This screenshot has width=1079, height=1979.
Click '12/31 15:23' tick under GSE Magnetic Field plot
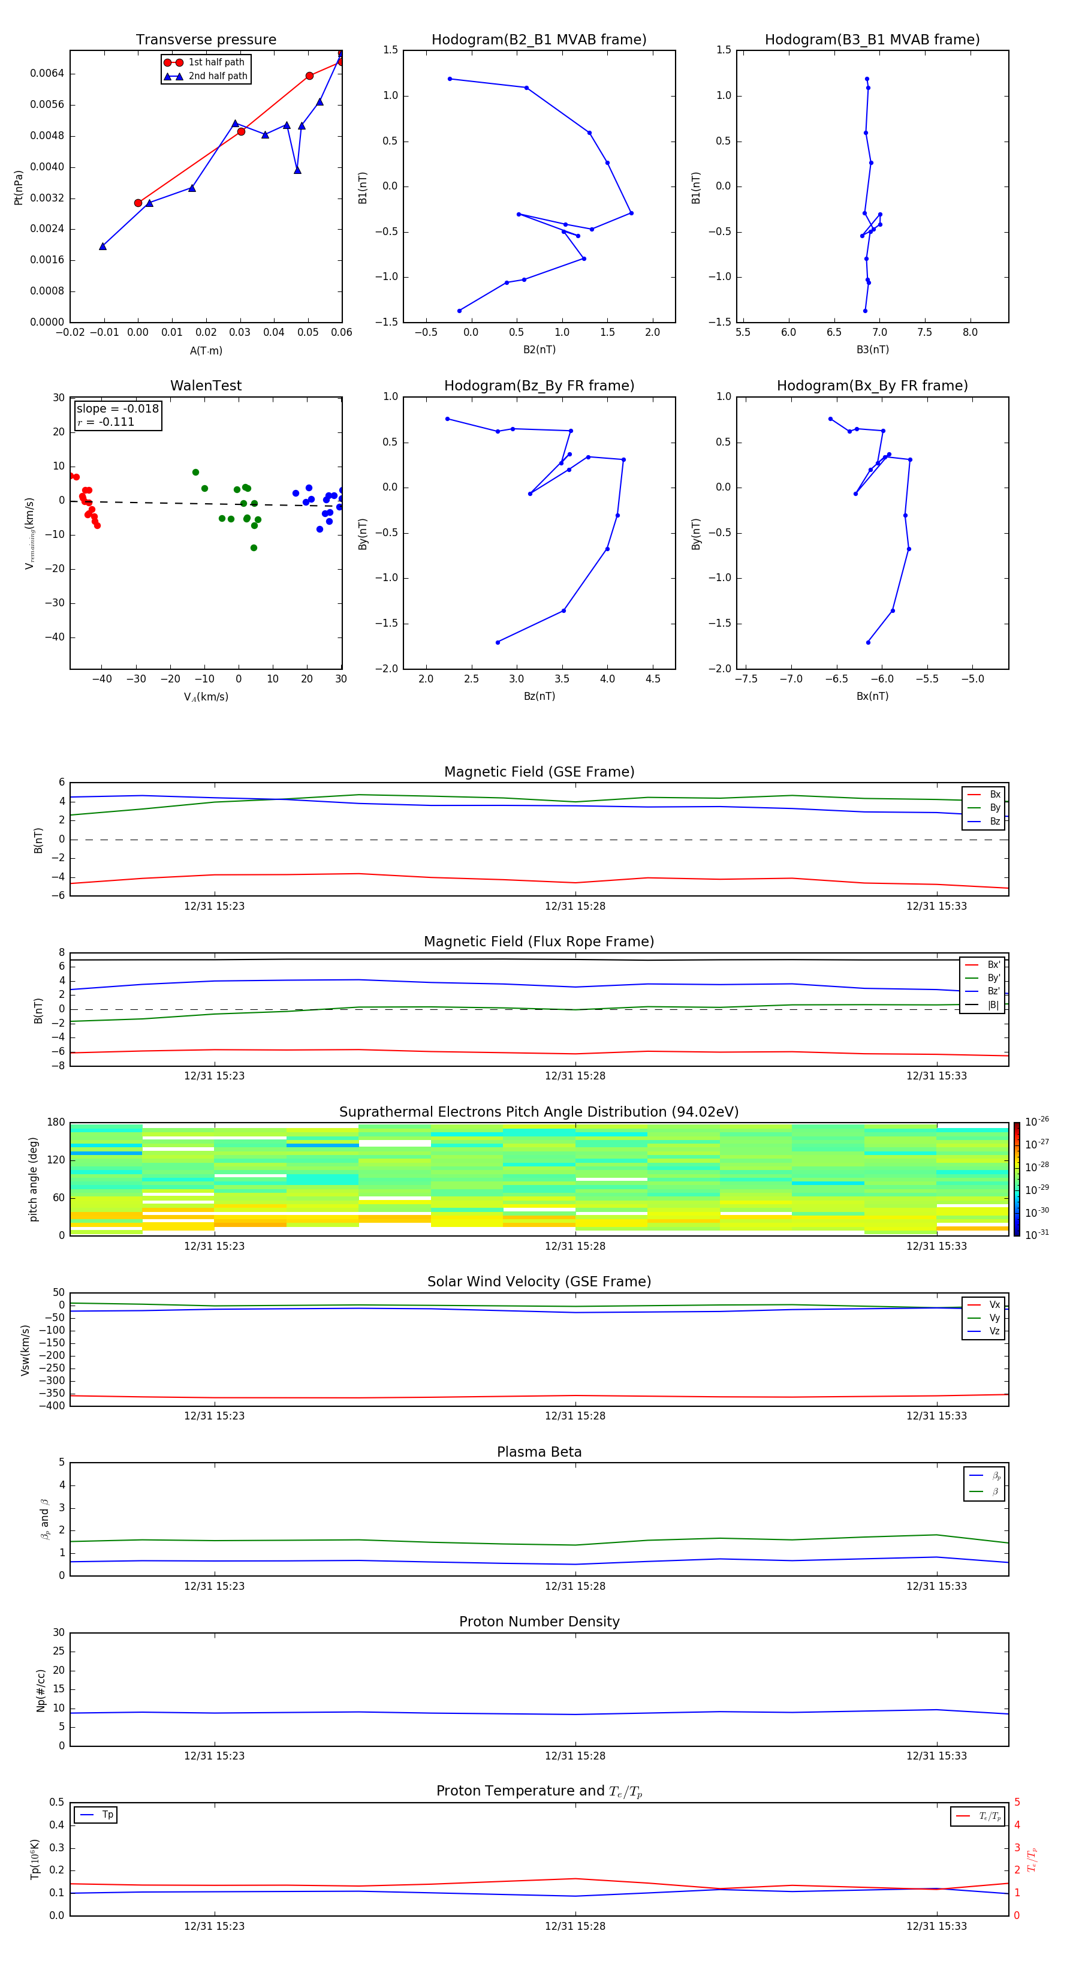(214, 907)
